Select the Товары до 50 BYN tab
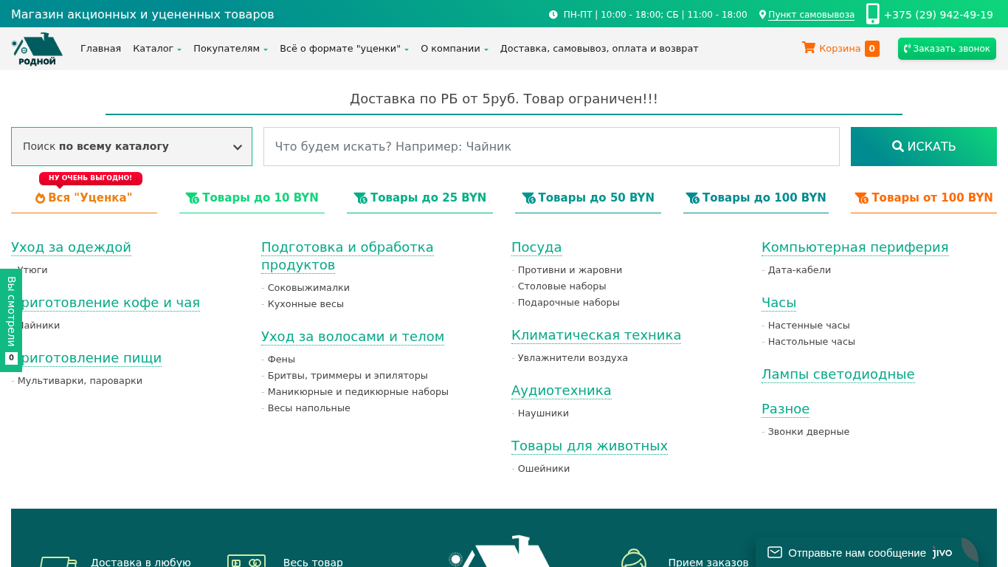Screen dimensions: 1008x567 click(588, 198)
